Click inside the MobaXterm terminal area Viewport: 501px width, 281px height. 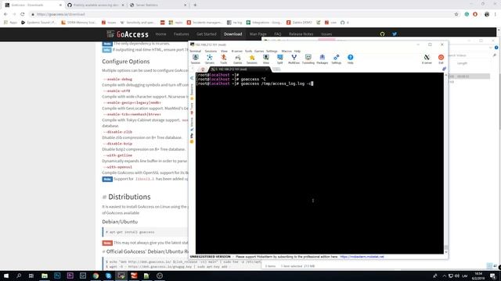[x=319, y=163]
